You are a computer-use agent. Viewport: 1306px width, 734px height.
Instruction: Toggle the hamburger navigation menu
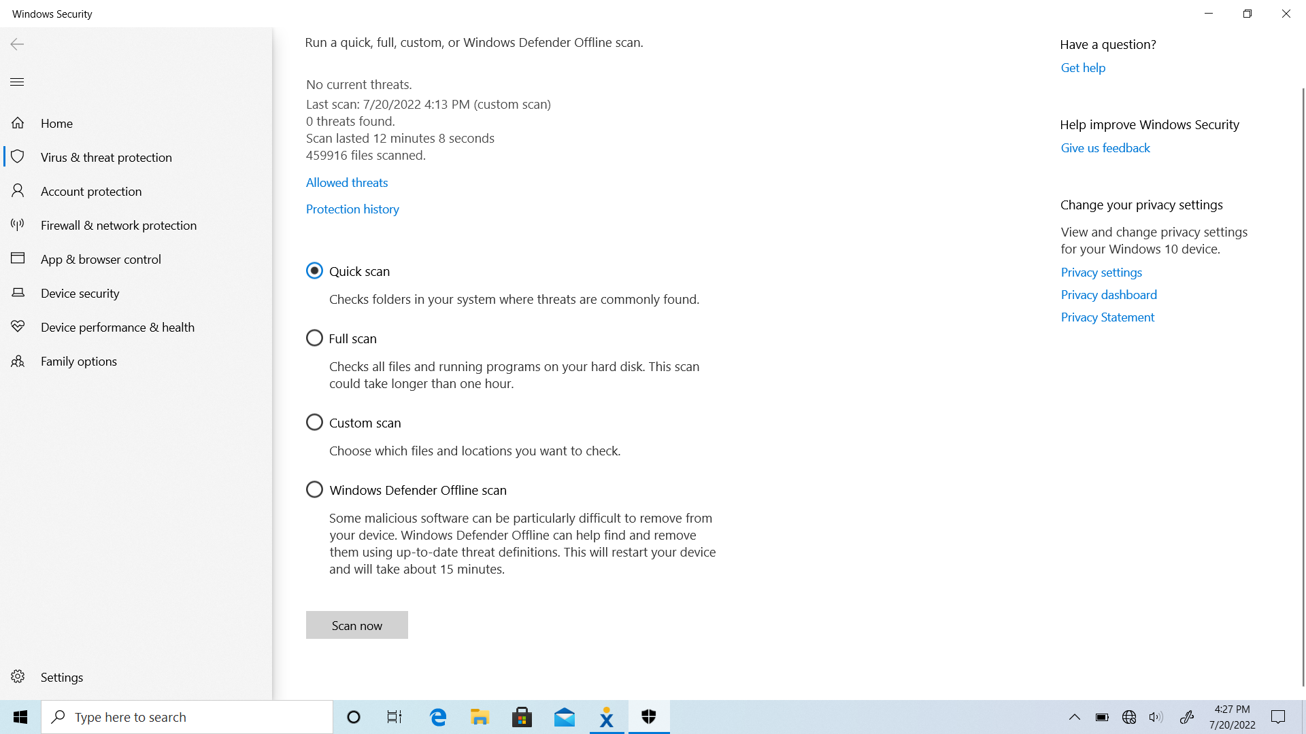point(17,82)
